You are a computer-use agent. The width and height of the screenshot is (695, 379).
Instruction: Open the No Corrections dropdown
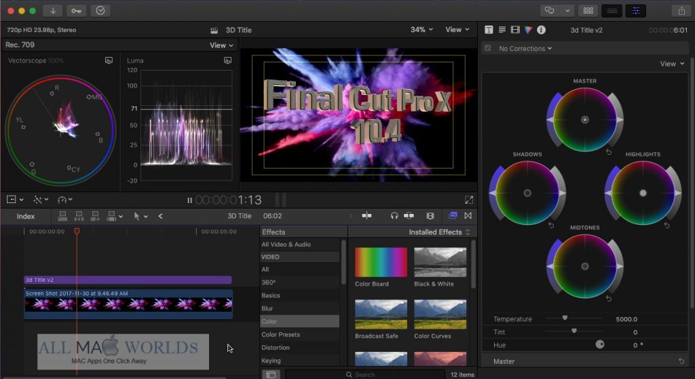525,48
